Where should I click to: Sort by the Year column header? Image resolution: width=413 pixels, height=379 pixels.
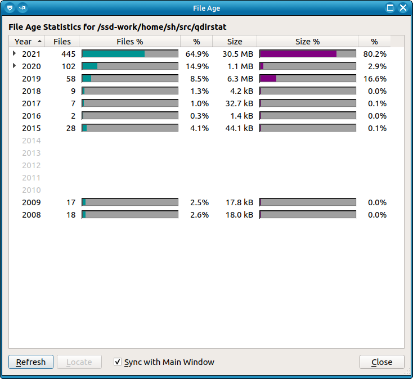26,41
